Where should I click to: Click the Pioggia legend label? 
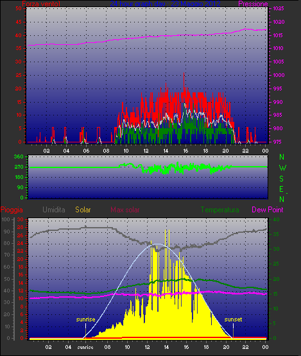tap(12, 210)
